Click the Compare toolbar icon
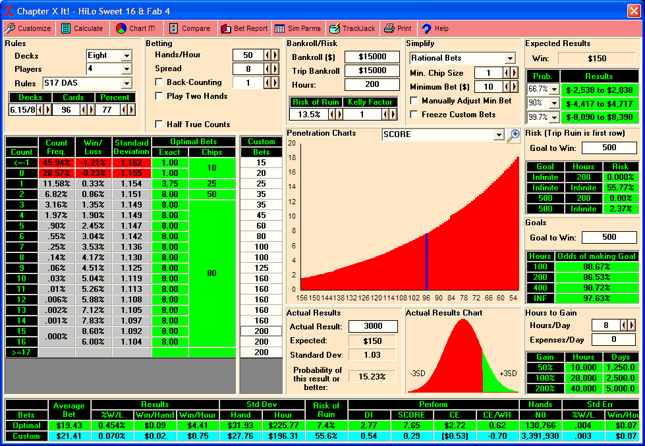 (174, 28)
